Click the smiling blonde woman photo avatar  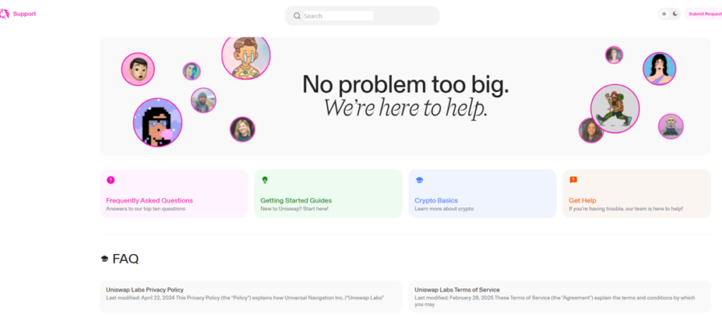[243, 129]
